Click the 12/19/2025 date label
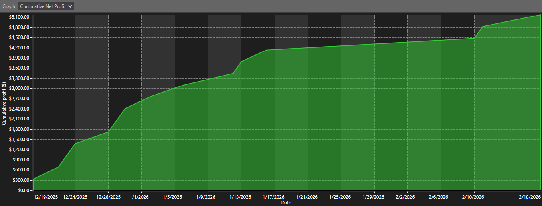542x206 pixels. point(46,197)
